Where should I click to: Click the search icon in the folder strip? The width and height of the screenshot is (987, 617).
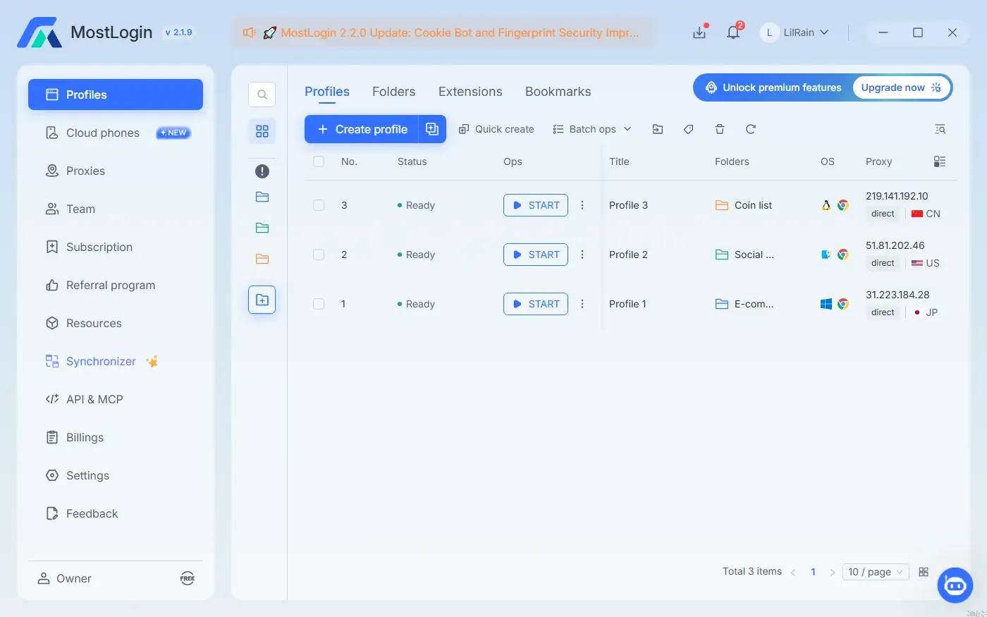tap(262, 94)
